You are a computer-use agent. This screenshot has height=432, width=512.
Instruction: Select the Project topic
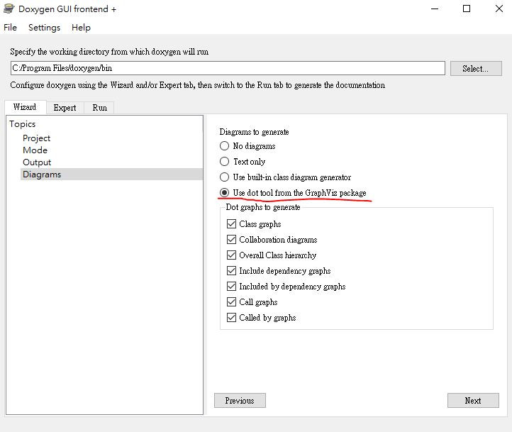37,138
